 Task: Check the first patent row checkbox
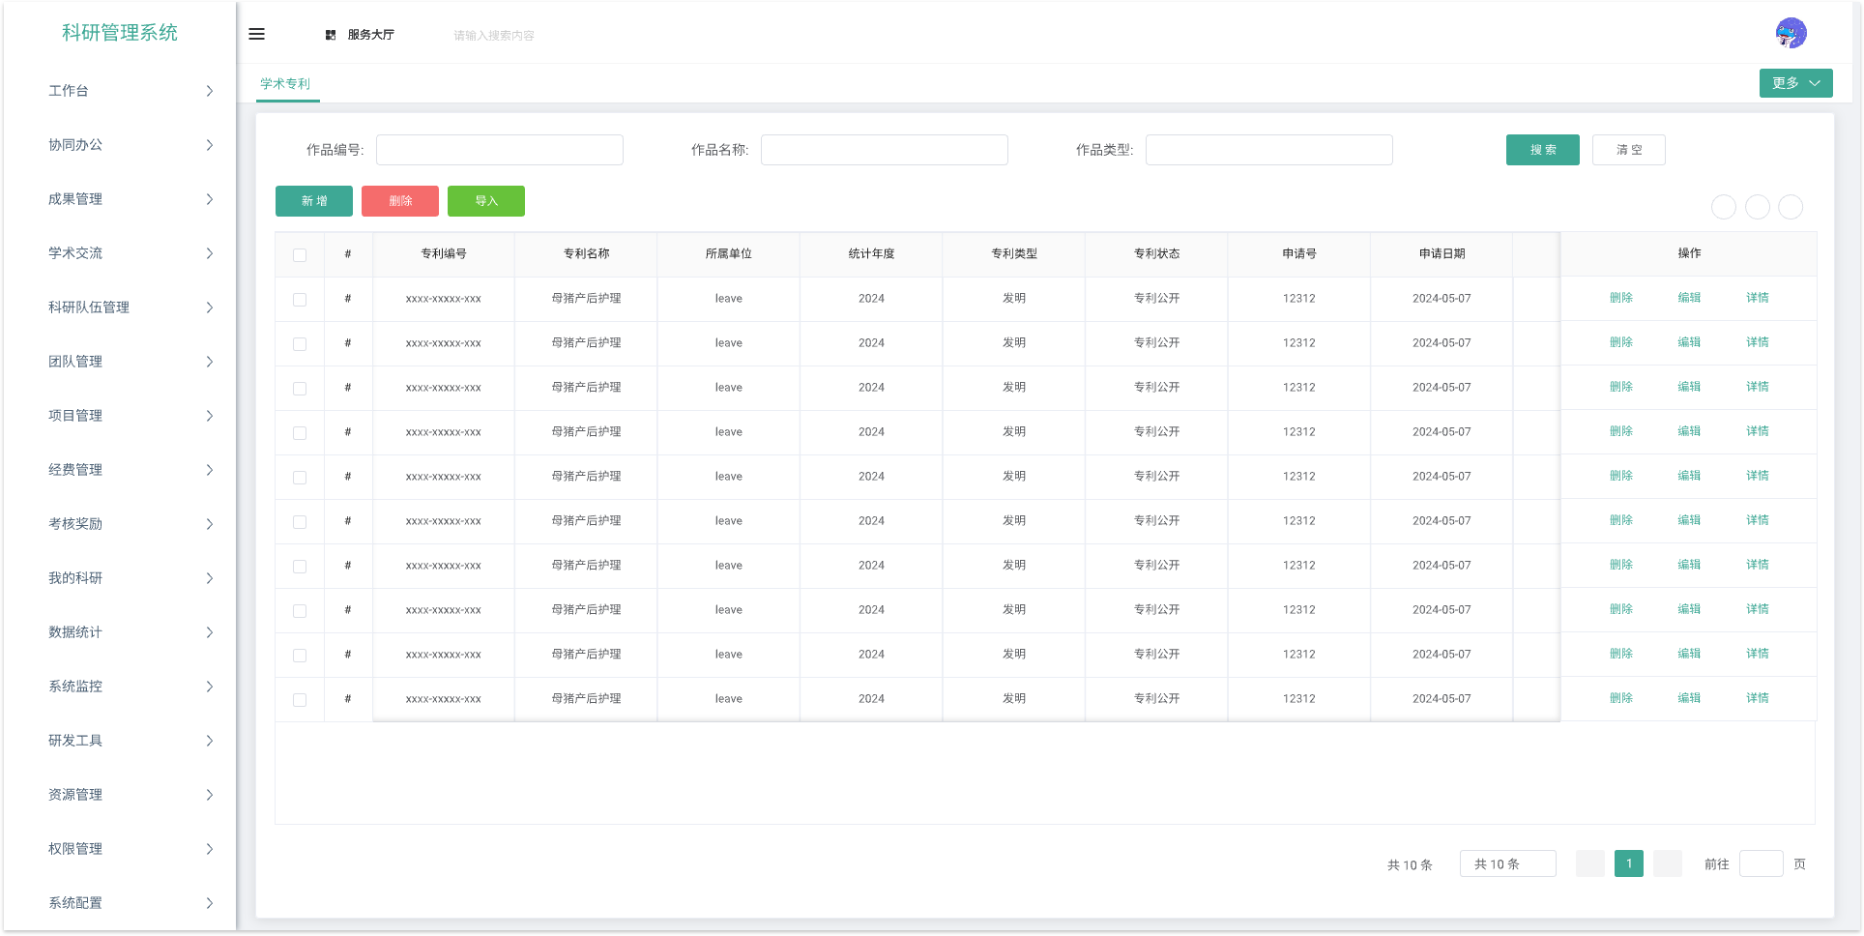point(300,300)
